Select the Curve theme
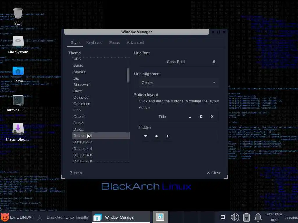298x223 pixels. coord(101,123)
